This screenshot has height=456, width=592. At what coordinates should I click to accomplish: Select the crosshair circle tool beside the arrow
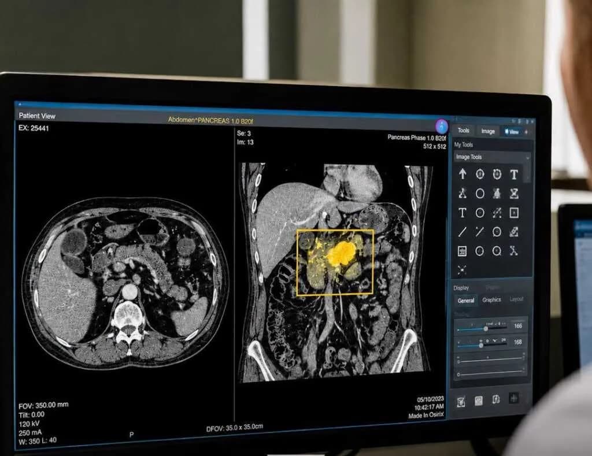click(480, 174)
